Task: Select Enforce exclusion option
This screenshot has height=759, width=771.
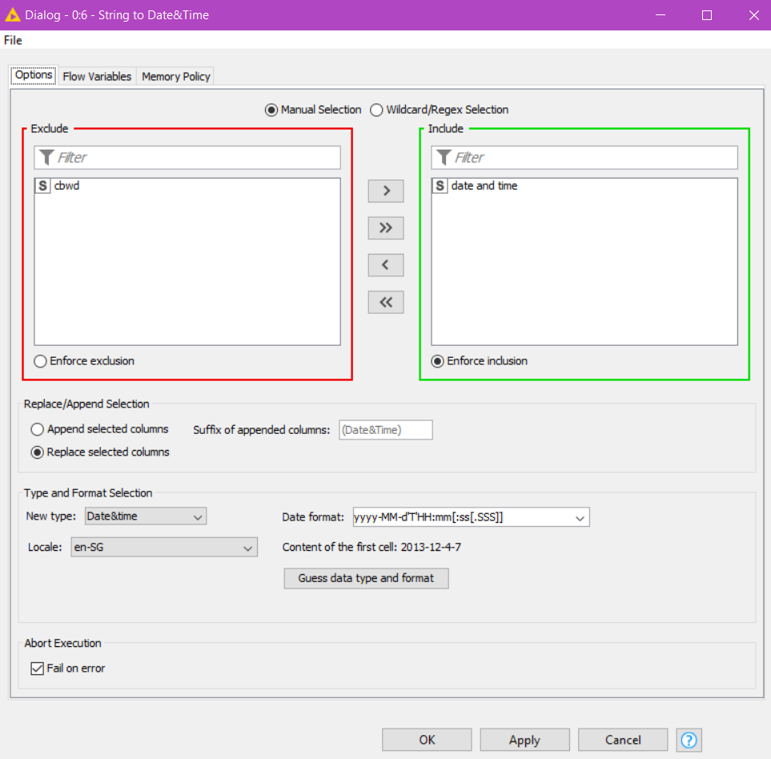Action: [41, 361]
